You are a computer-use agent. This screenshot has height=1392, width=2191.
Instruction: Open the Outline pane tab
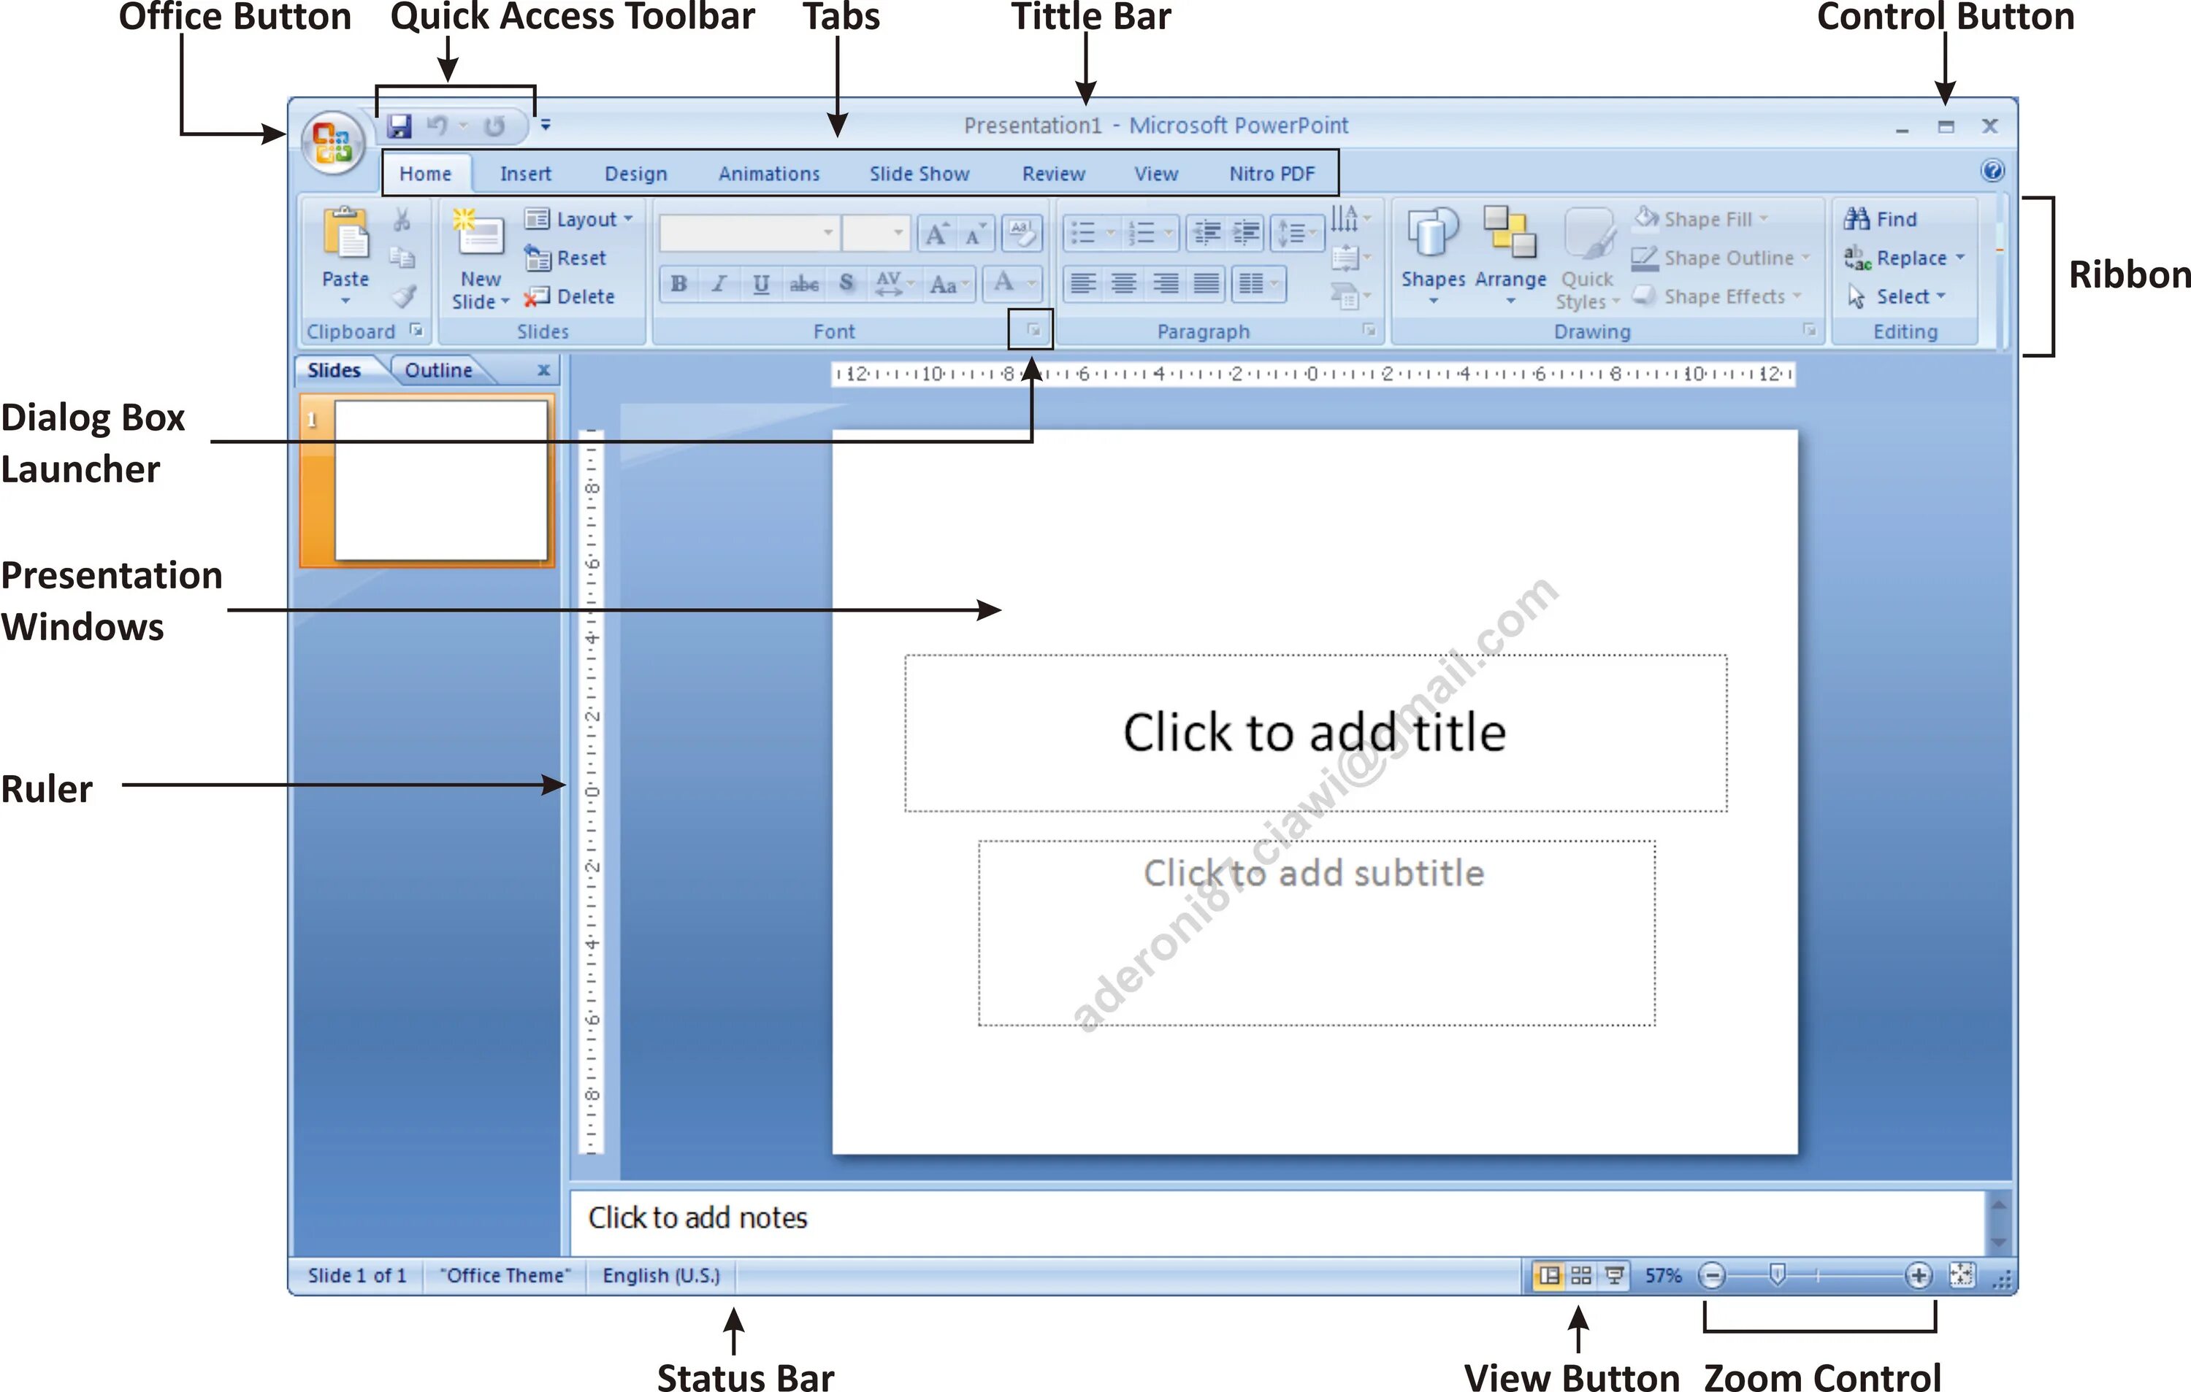437,370
